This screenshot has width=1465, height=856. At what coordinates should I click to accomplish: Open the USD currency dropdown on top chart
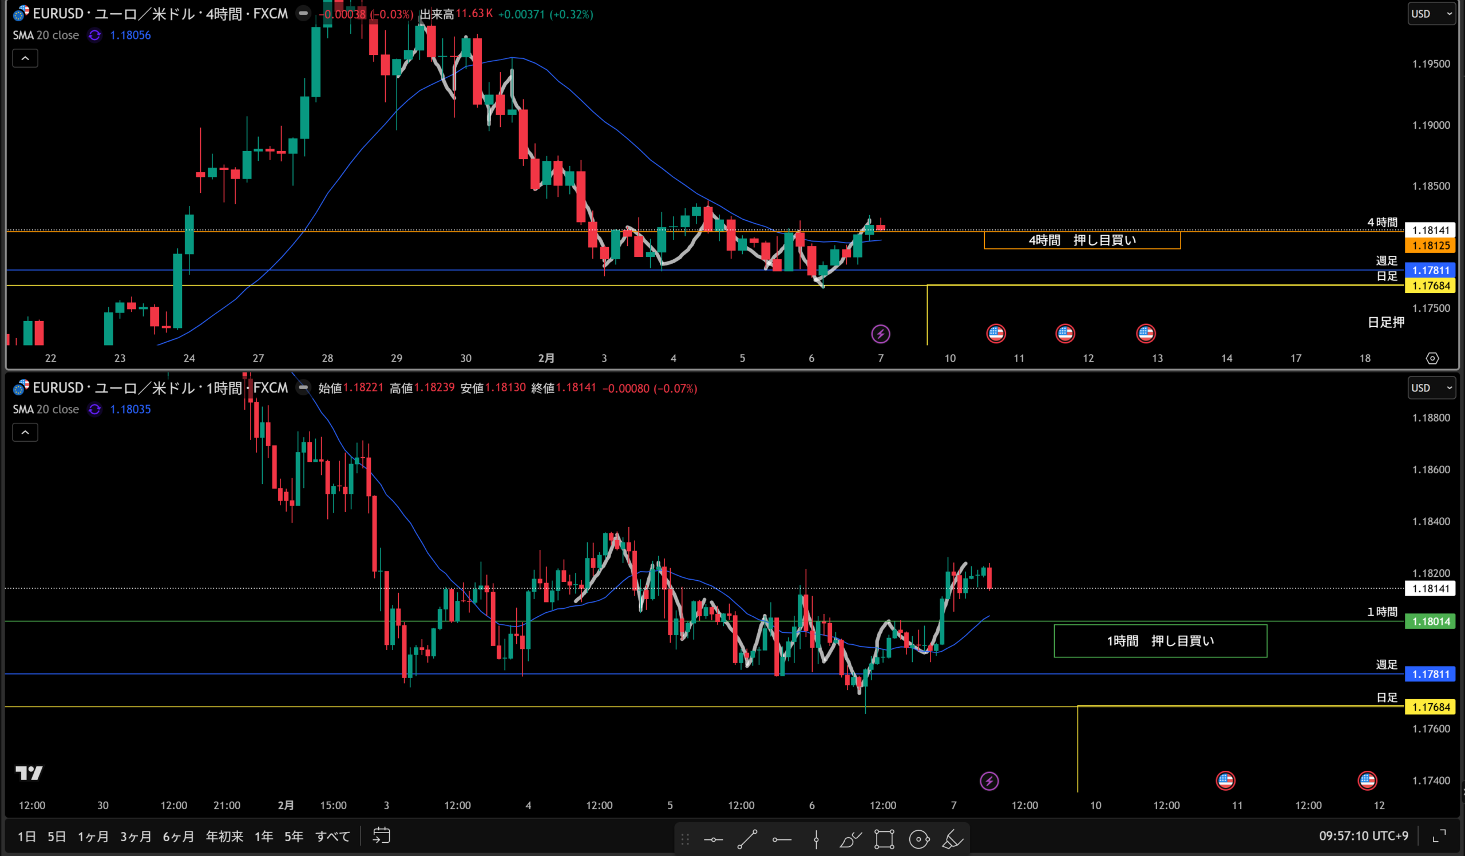tap(1431, 14)
